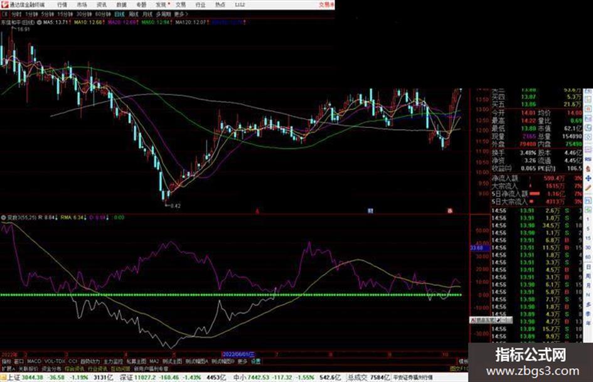Expand 更多 period options
This screenshot has width=593, height=382.
click(181, 14)
